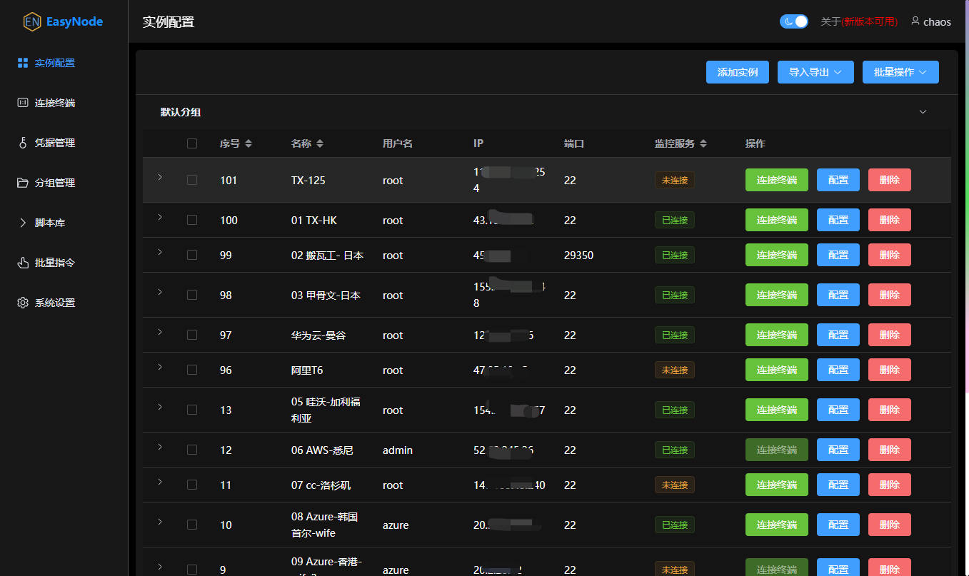Image resolution: width=969 pixels, height=576 pixels.
Task: Click the 添加实例 button
Action: pos(737,72)
